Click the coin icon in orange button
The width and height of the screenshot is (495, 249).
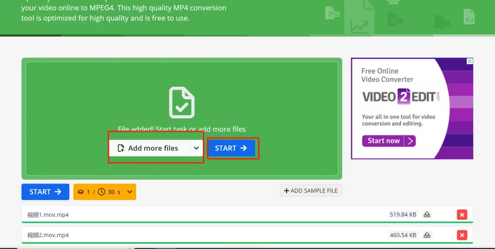(81, 192)
